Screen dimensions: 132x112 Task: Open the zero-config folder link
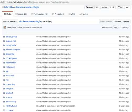point(11,102)
